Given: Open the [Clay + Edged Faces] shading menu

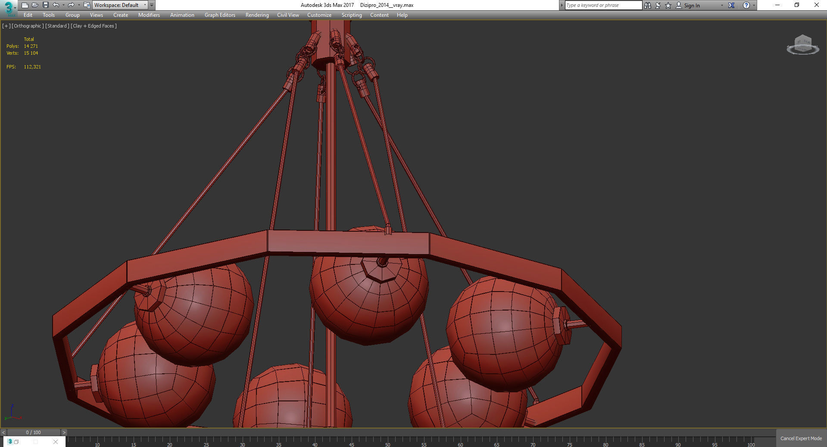Looking at the screenshot, I should (94, 26).
